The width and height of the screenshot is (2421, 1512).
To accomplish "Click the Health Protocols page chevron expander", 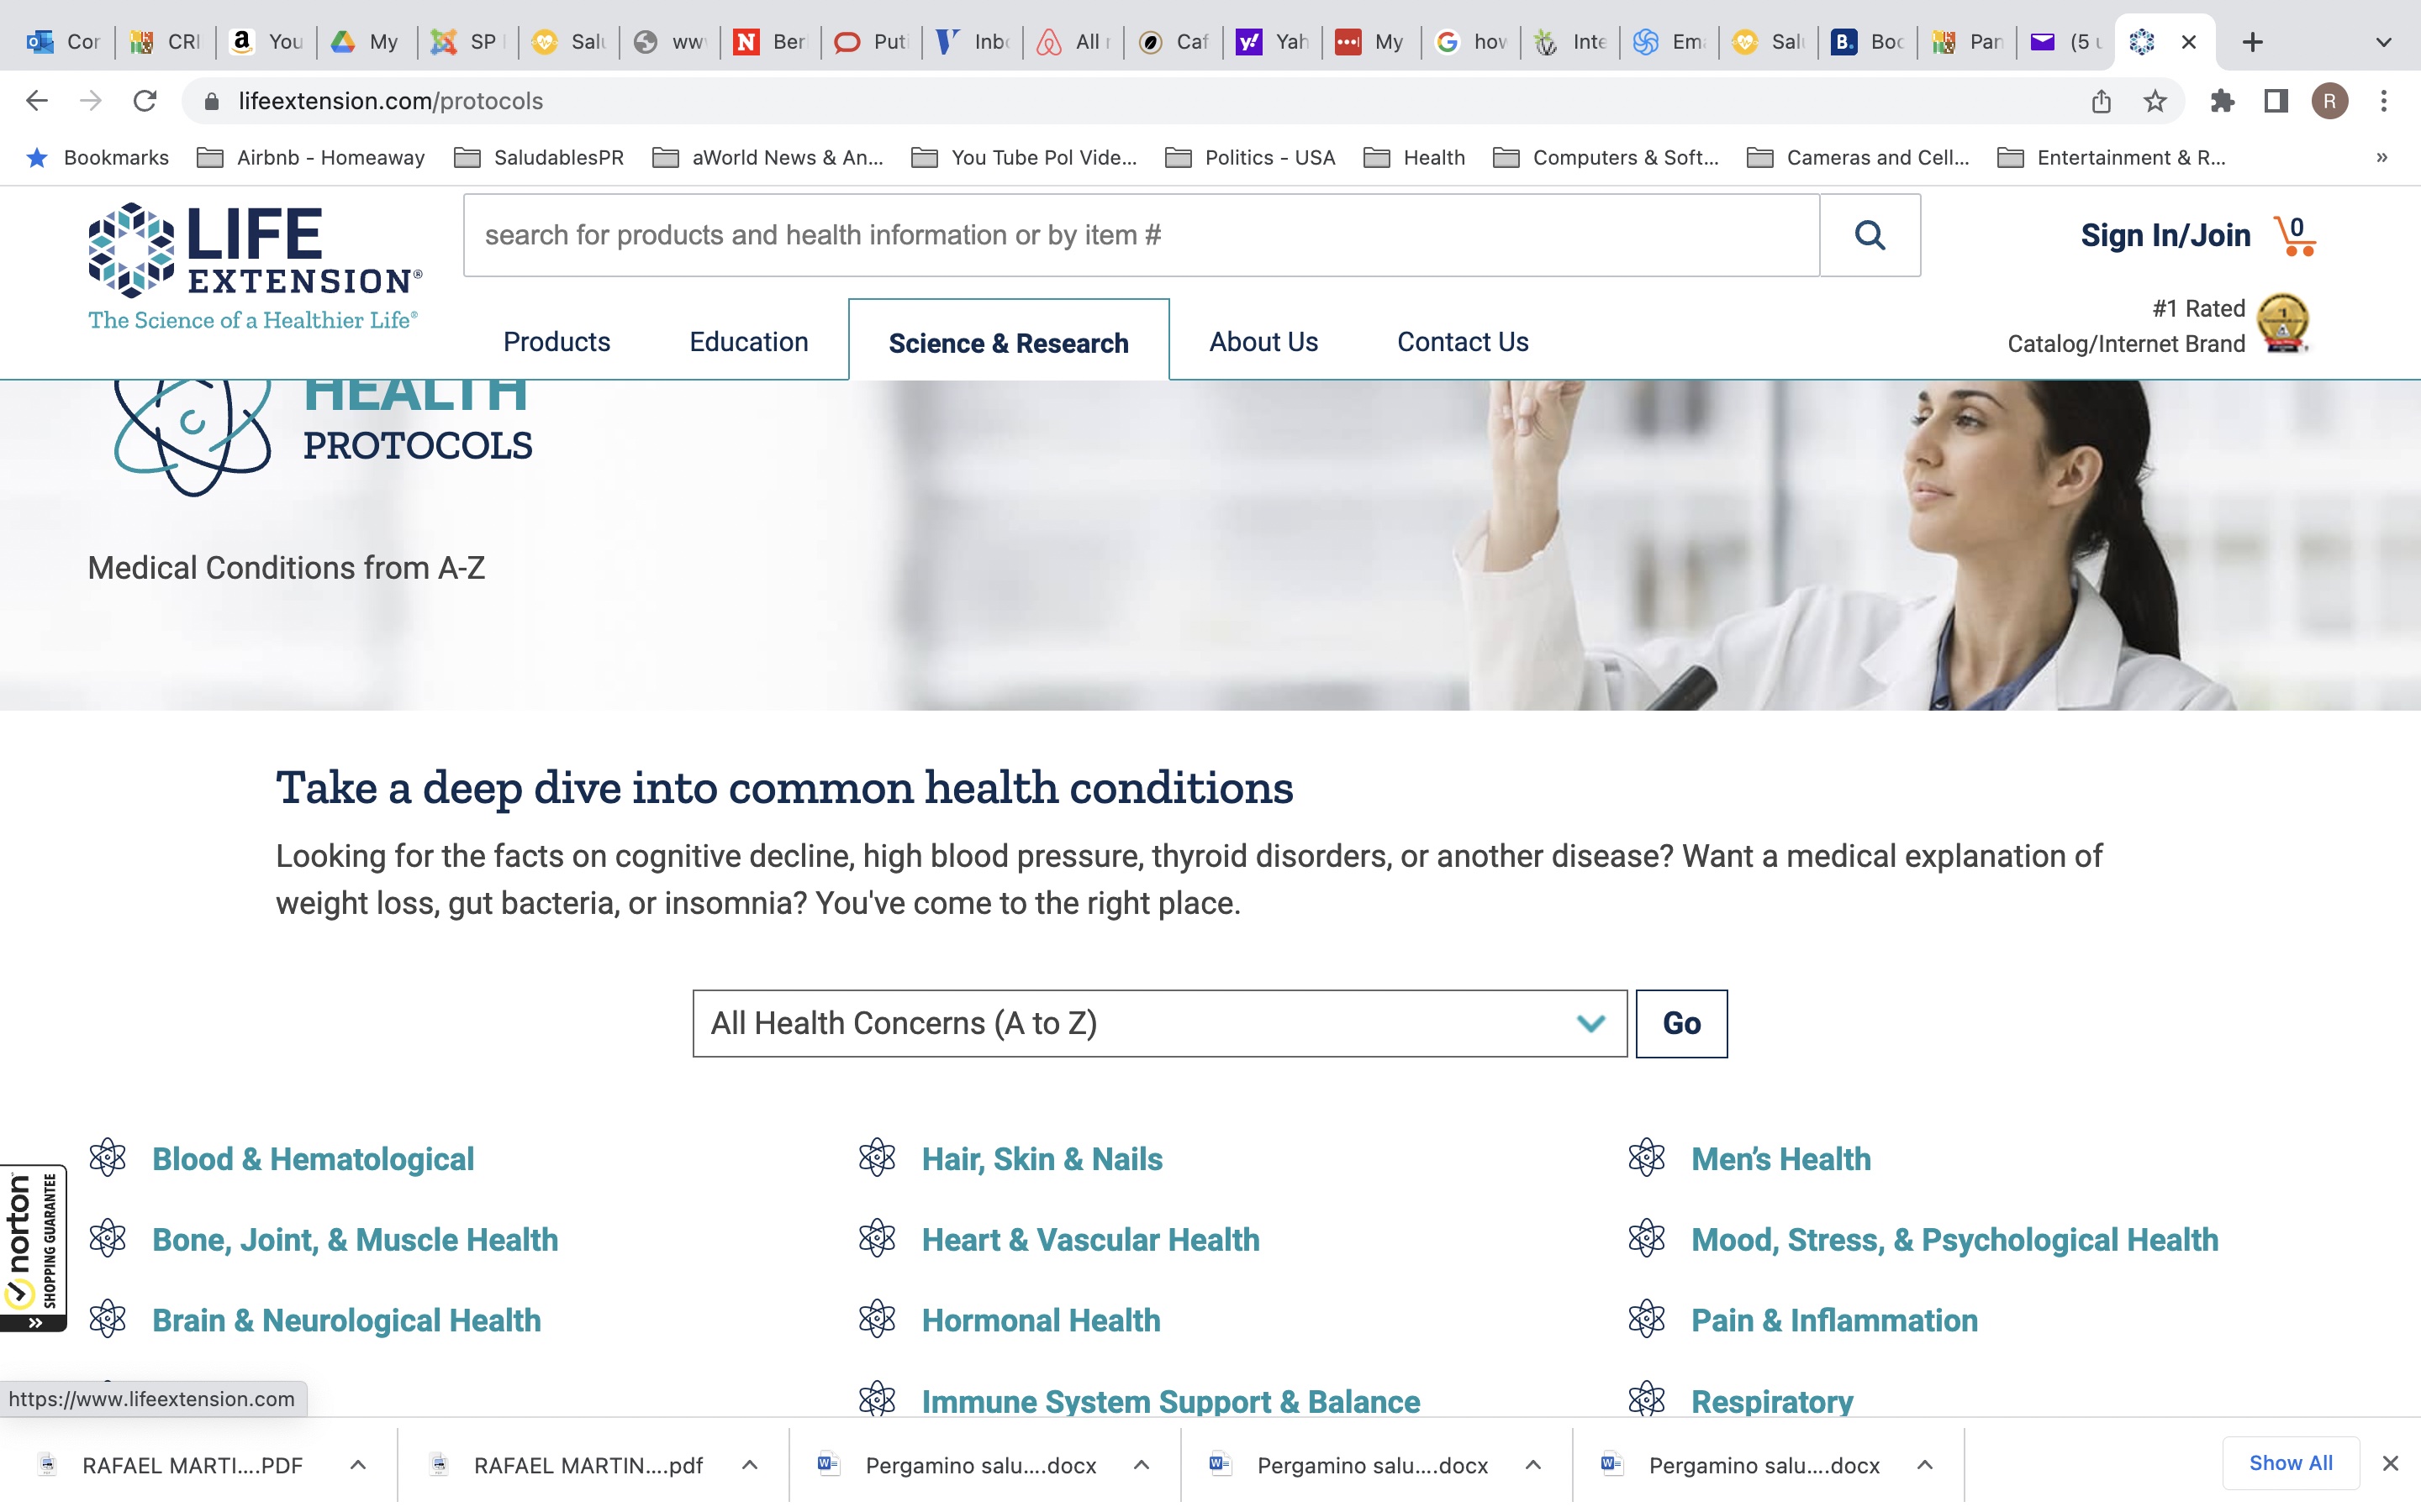I will click(x=1591, y=1022).
